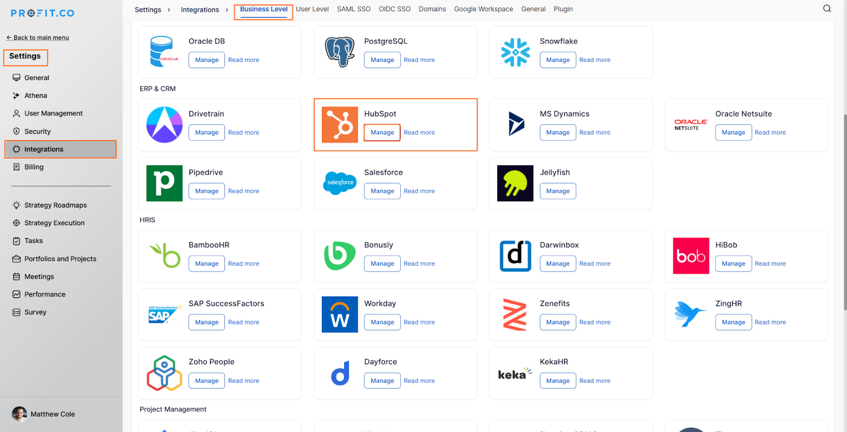
Task: Click the Workday logo tile
Action: 340,314
